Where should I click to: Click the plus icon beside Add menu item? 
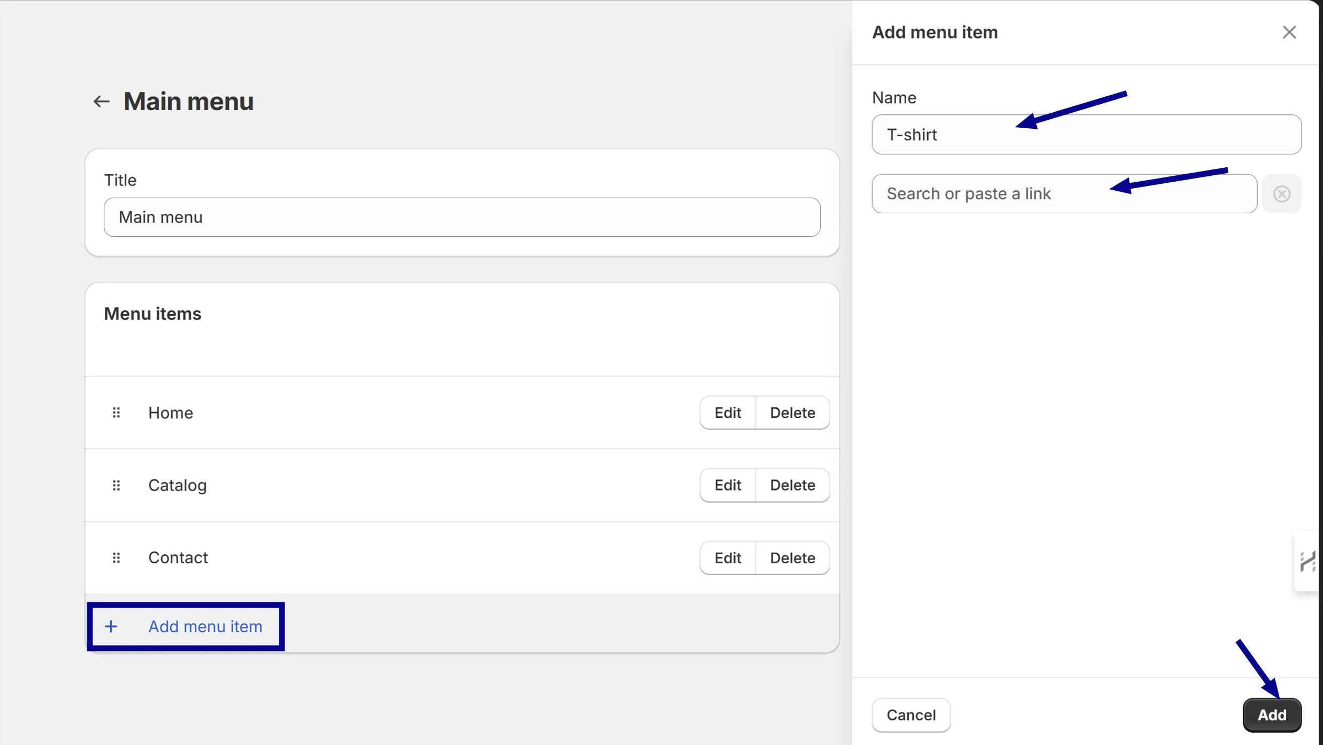pyautogui.click(x=111, y=626)
